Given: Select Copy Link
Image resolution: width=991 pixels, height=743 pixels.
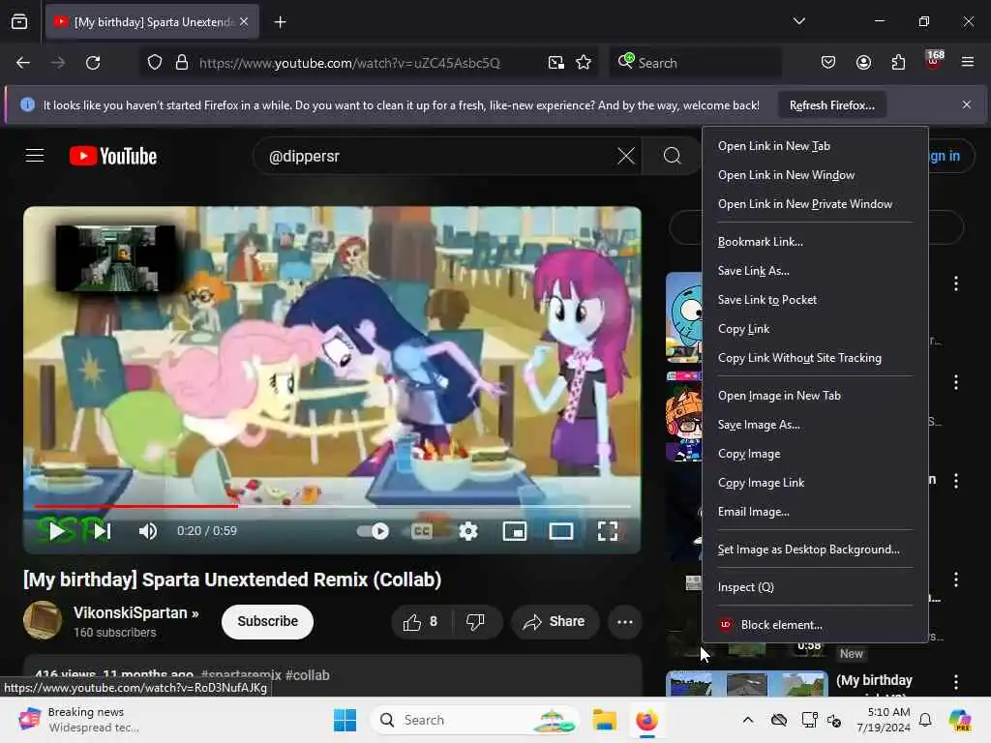Looking at the screenshot, I should [x=814, y=329].
